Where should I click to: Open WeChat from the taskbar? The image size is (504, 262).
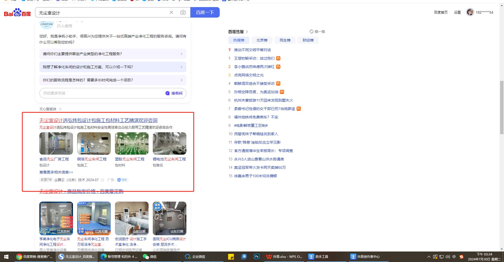pyautogui.click(x=150, y=256)
